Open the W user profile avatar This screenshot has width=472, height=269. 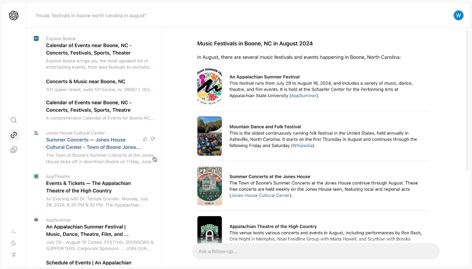(458, 15)
